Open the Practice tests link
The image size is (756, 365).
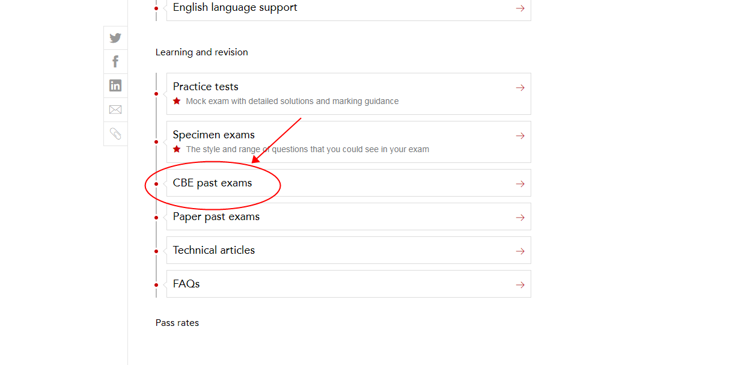click(x=349, y=94)
